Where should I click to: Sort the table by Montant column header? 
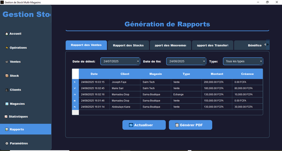[217, 74]
